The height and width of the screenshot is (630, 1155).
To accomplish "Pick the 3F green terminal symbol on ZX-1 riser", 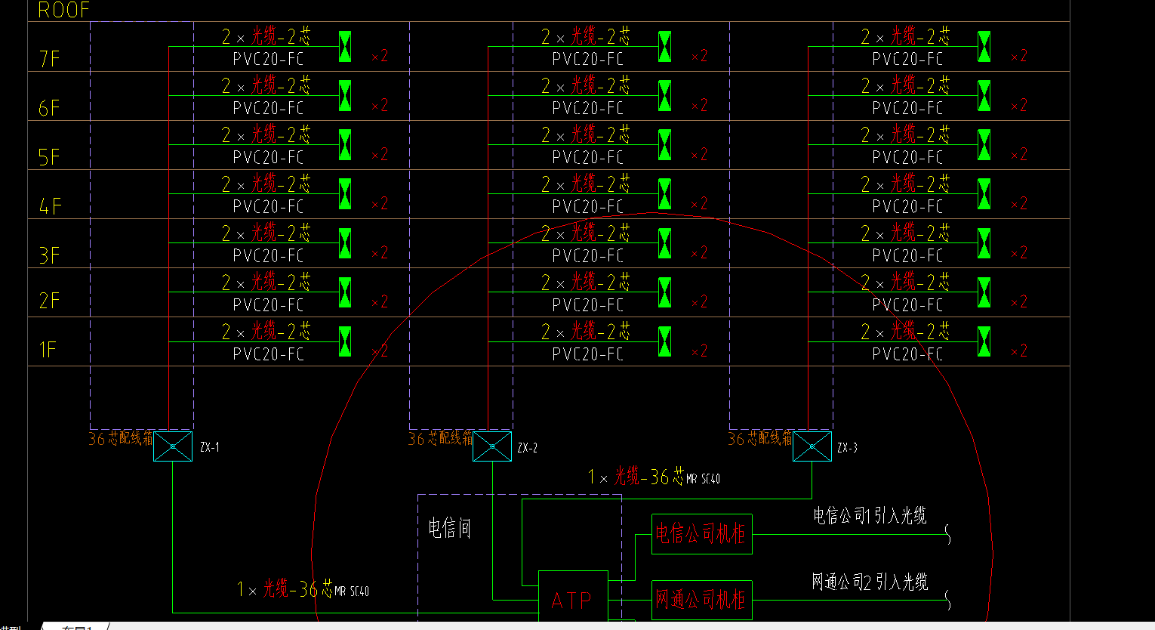I will (x=345, y=243).
